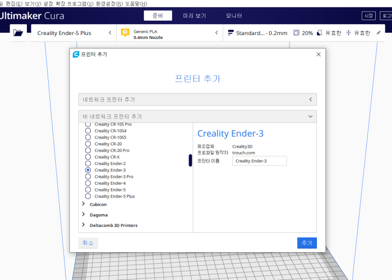392x280 pixels.
Task: Open Generic PLA material dropdown
Action: (169, 33)
